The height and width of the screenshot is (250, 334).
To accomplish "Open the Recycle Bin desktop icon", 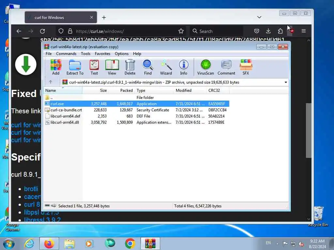I will 318,216.
